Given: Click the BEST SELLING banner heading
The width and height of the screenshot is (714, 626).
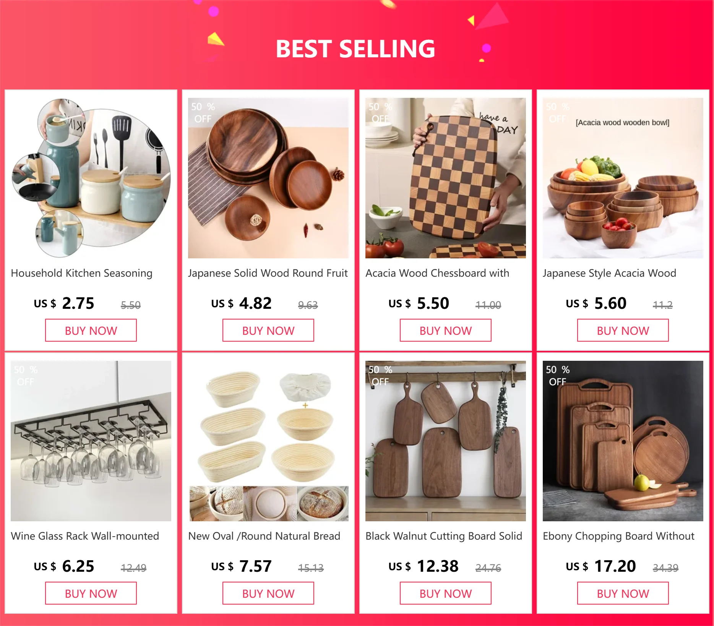Looking at the screenshot, I should point(355,49).
